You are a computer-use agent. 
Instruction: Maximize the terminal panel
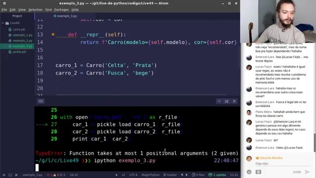(227, 101)
